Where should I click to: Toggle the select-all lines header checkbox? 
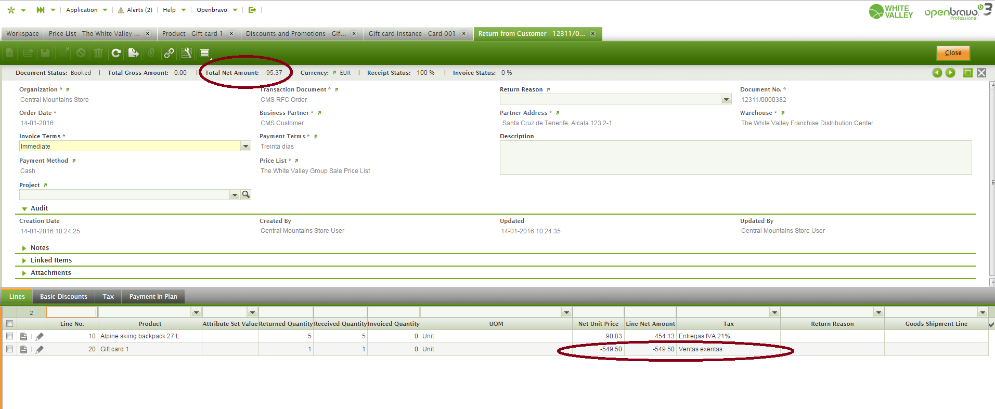9,324
